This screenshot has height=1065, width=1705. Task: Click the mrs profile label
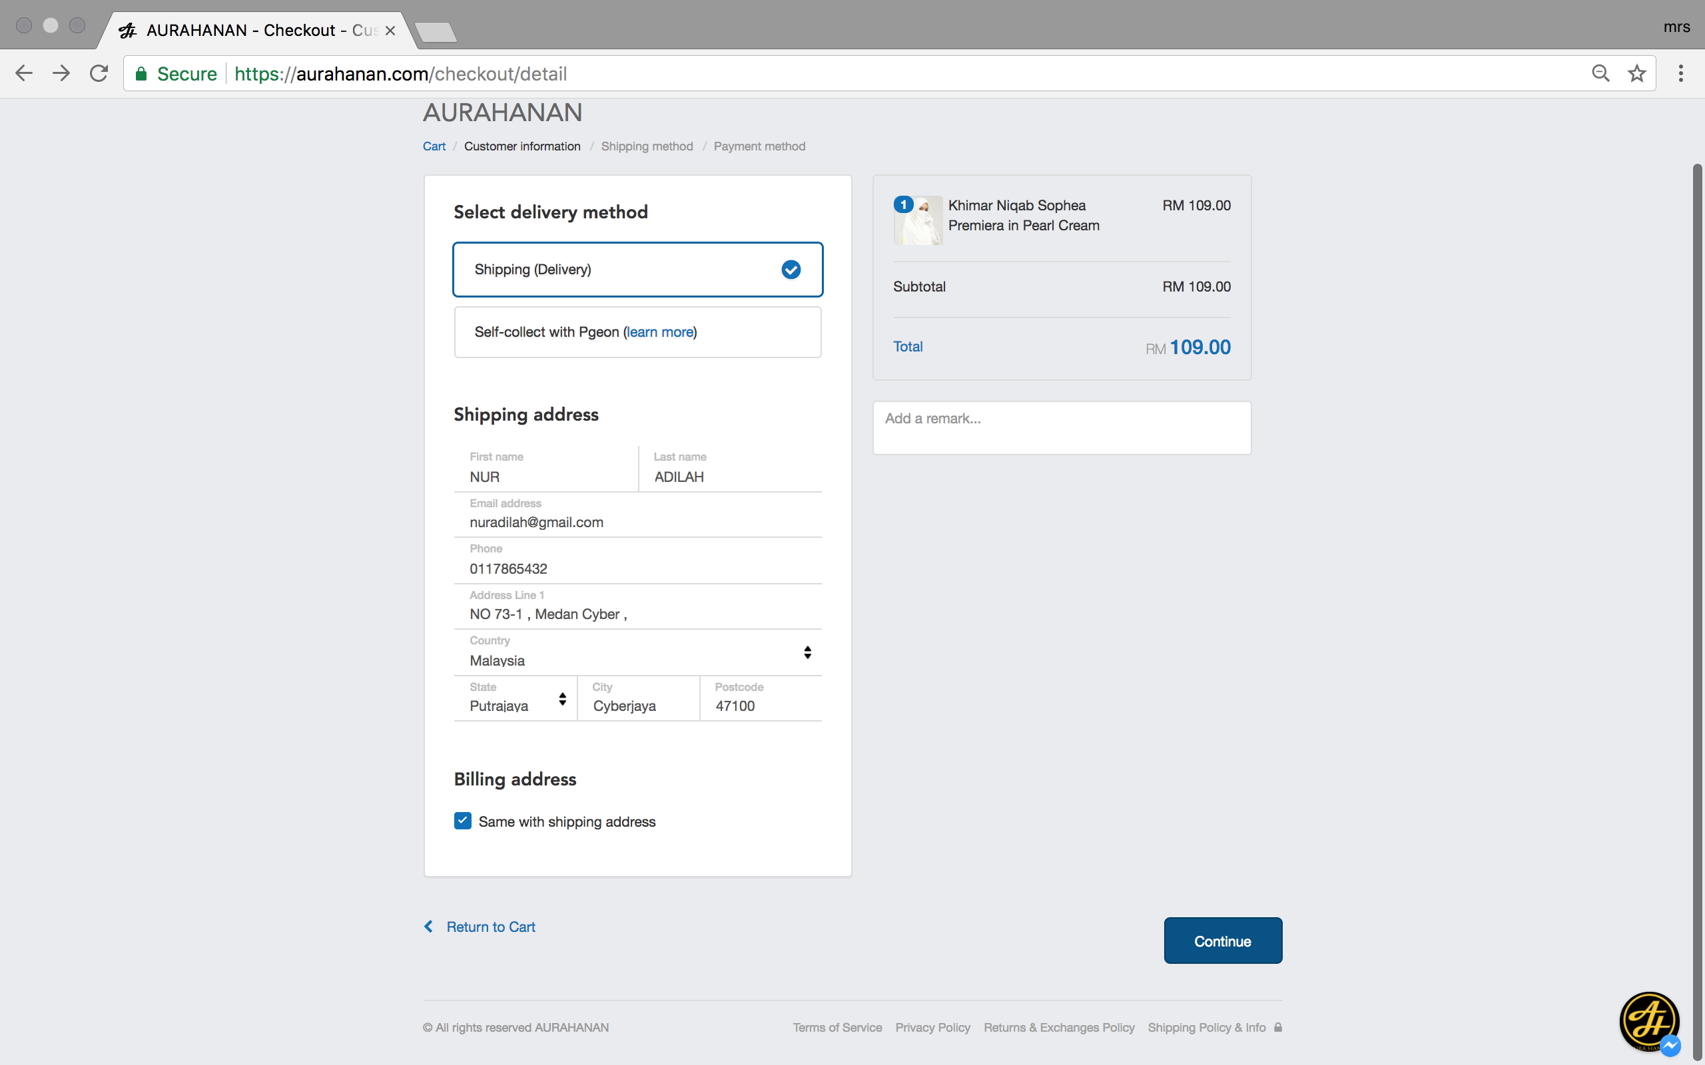(x=1677, y=27)
